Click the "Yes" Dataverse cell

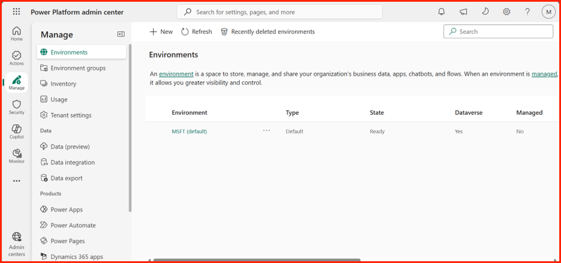[459, 131]
